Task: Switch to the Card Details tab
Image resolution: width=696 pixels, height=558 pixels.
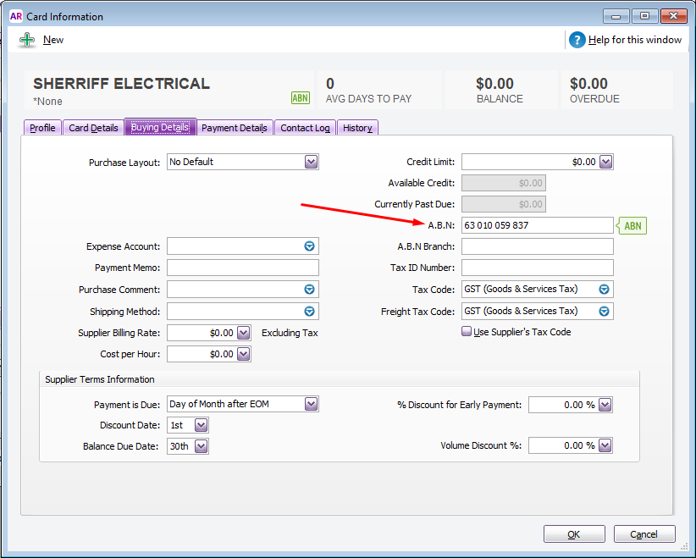Action: (93, 128)
